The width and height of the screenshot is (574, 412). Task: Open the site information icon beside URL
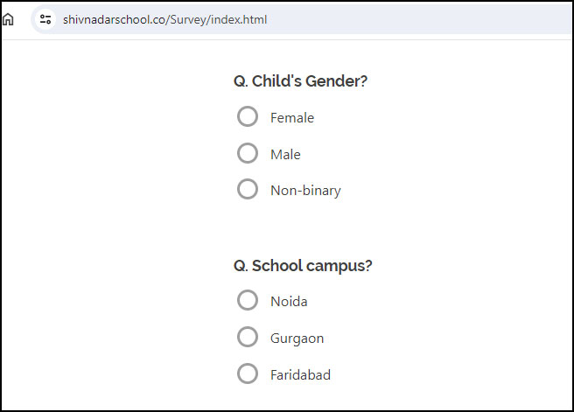point(45,19)
